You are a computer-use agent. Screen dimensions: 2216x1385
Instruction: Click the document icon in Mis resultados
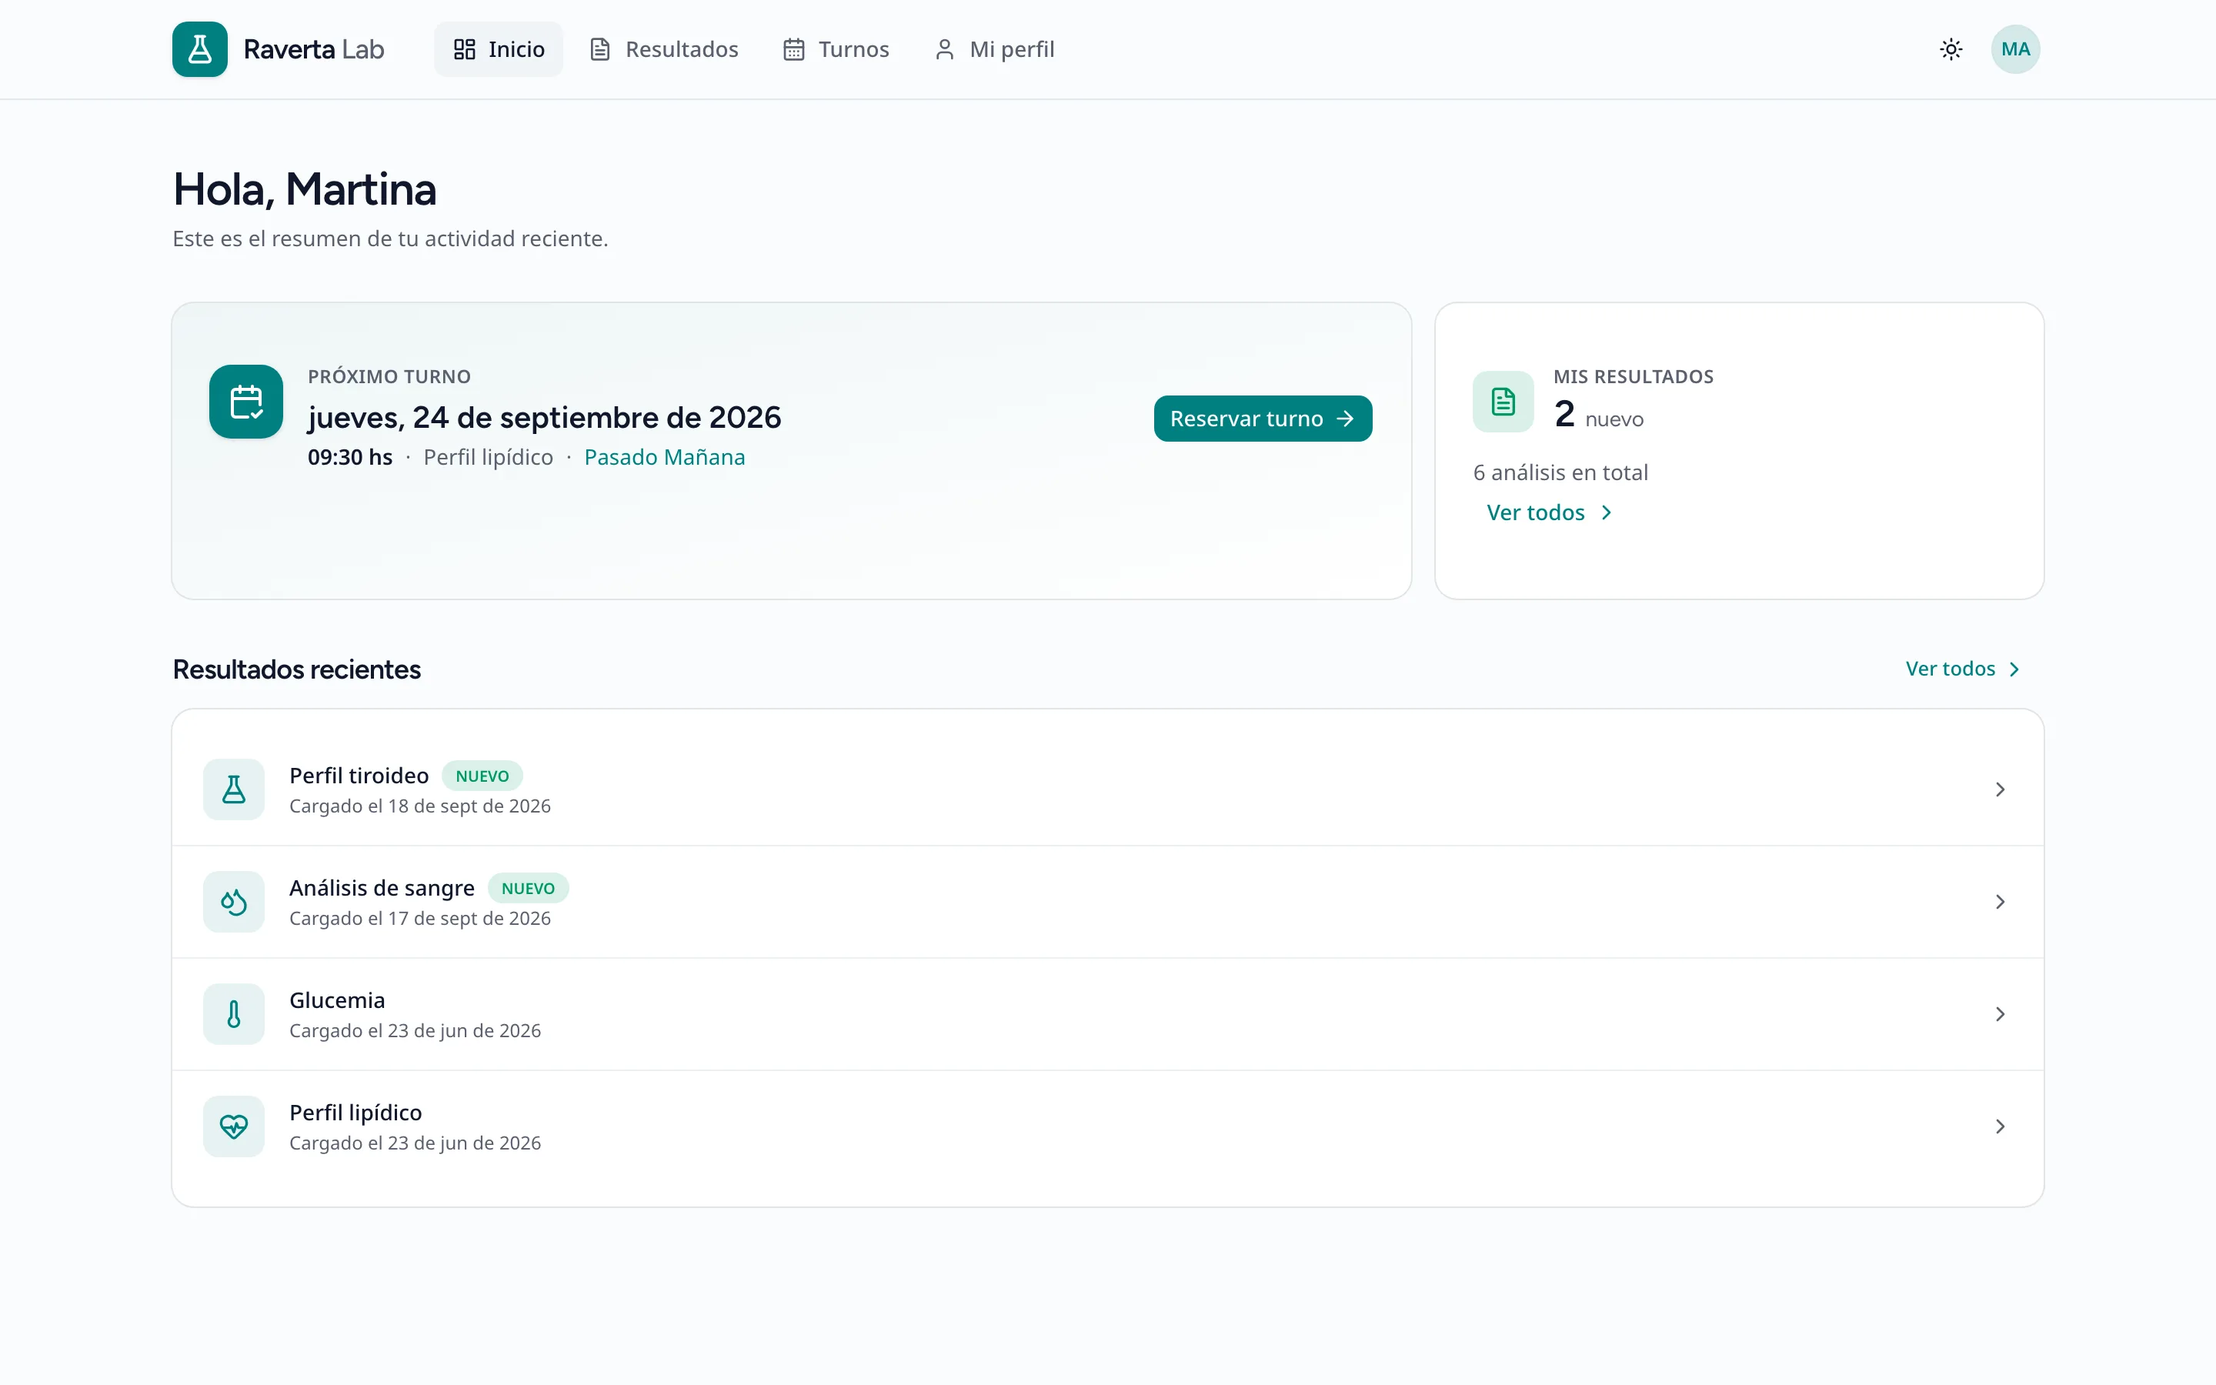[1503, 402]
